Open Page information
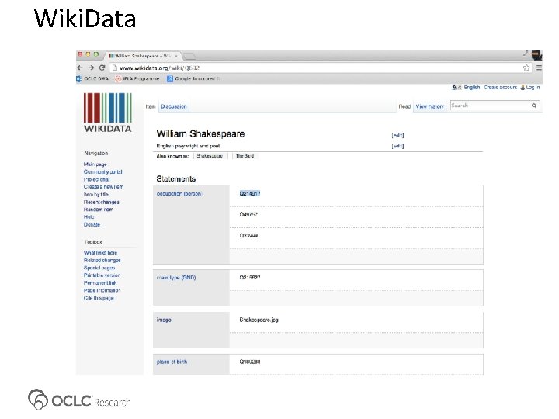Image resolution: width=559 pixels, height=419 pixels. (102, 290)
